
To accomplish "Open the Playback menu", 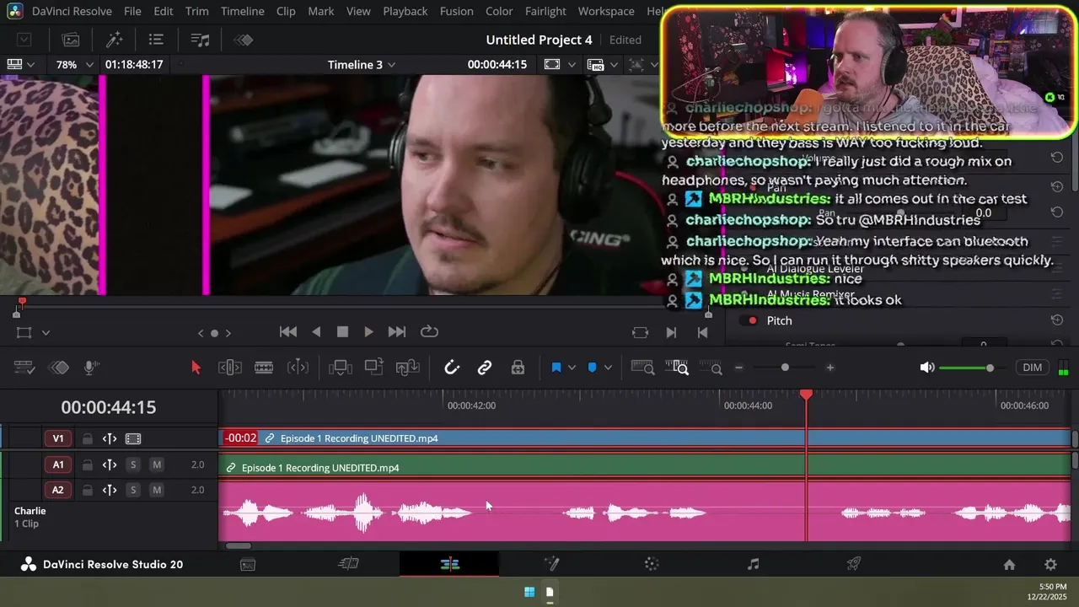I will 405,12.
